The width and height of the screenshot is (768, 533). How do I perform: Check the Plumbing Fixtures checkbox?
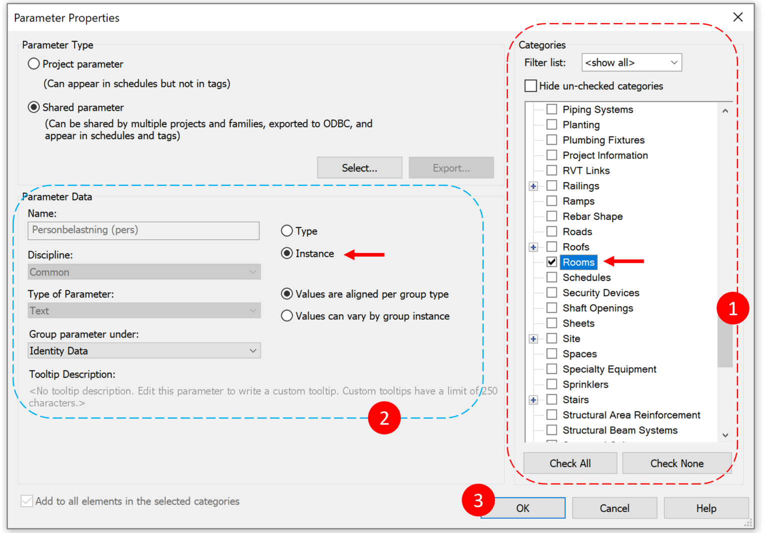tap(551, 139)
